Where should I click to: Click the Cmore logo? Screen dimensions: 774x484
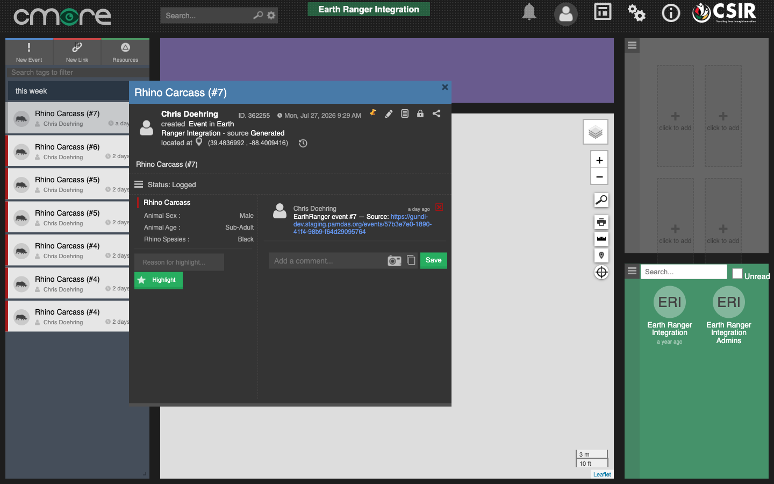tap(62, 17)
